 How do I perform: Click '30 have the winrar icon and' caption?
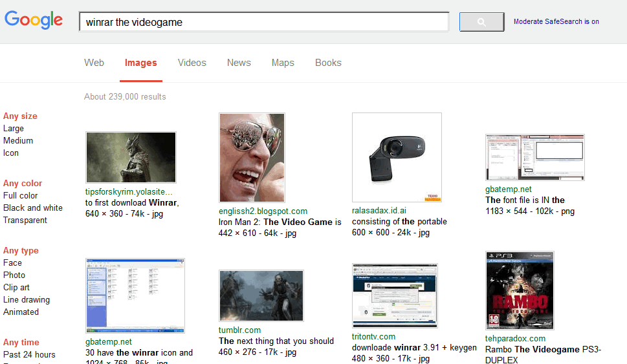coord(138,353)
